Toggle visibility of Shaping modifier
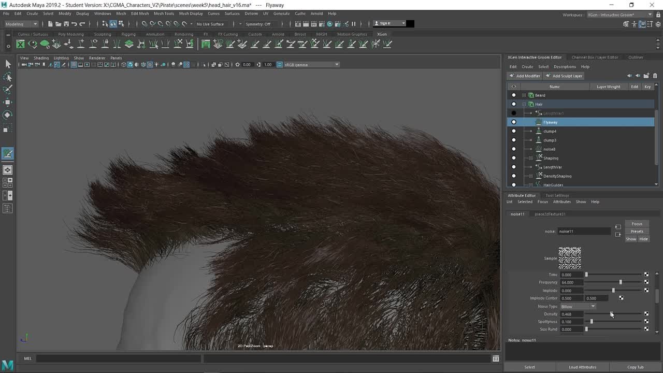663x373 pixels. pyautogui.click(x=514, y=158)
